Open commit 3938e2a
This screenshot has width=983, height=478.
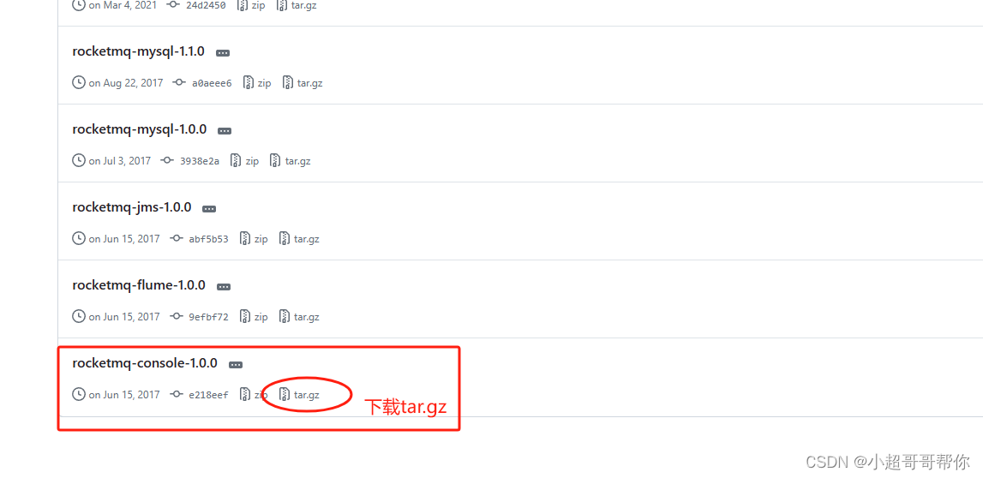point(200,161)
